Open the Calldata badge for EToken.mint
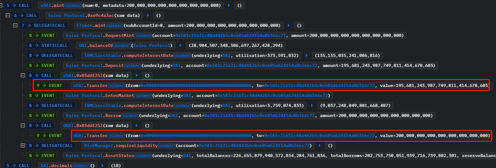The image size is (496, 168). 115,26
